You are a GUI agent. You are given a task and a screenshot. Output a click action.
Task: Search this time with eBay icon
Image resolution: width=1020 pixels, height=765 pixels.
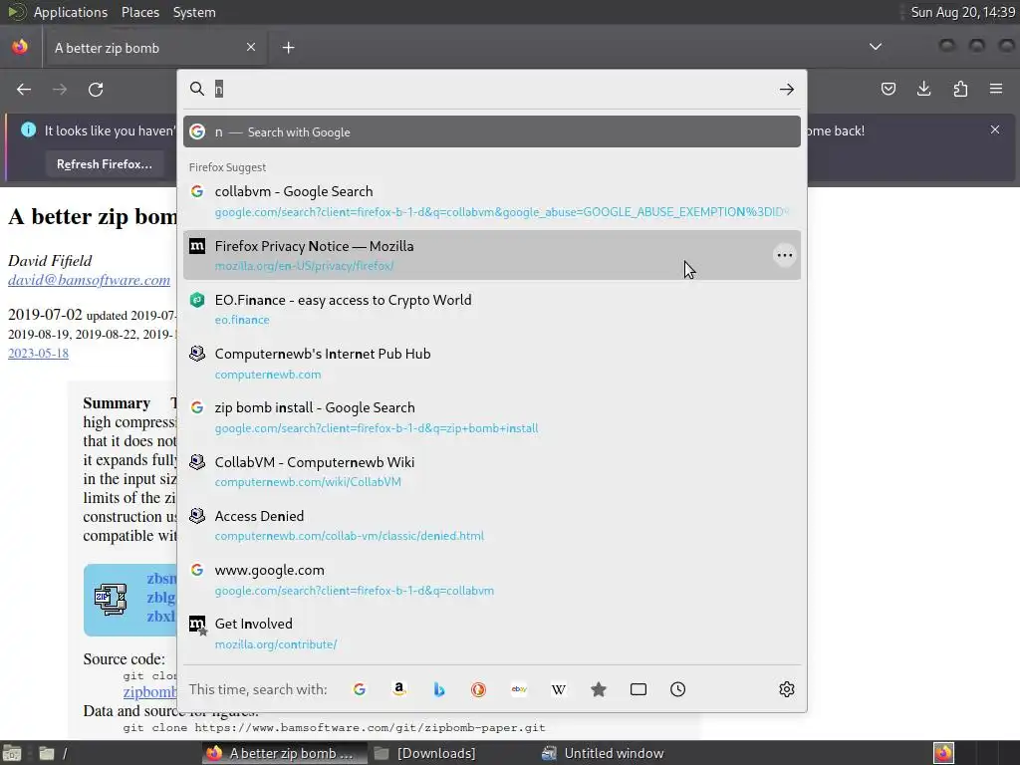(x=518, y=689)
